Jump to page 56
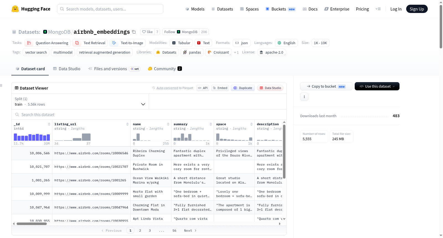The image size is (443, 238). pyautogui.click(x=174, y=231)
